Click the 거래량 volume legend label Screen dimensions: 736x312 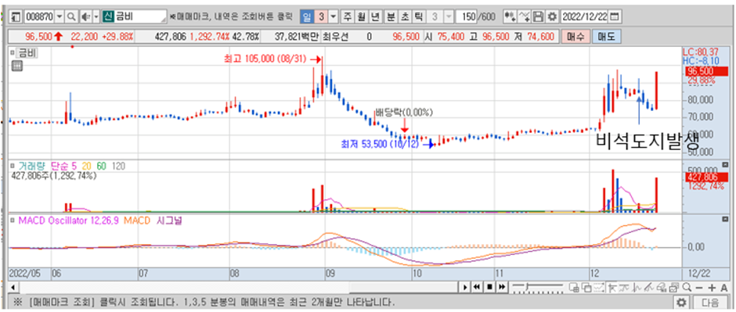(31, 166)
